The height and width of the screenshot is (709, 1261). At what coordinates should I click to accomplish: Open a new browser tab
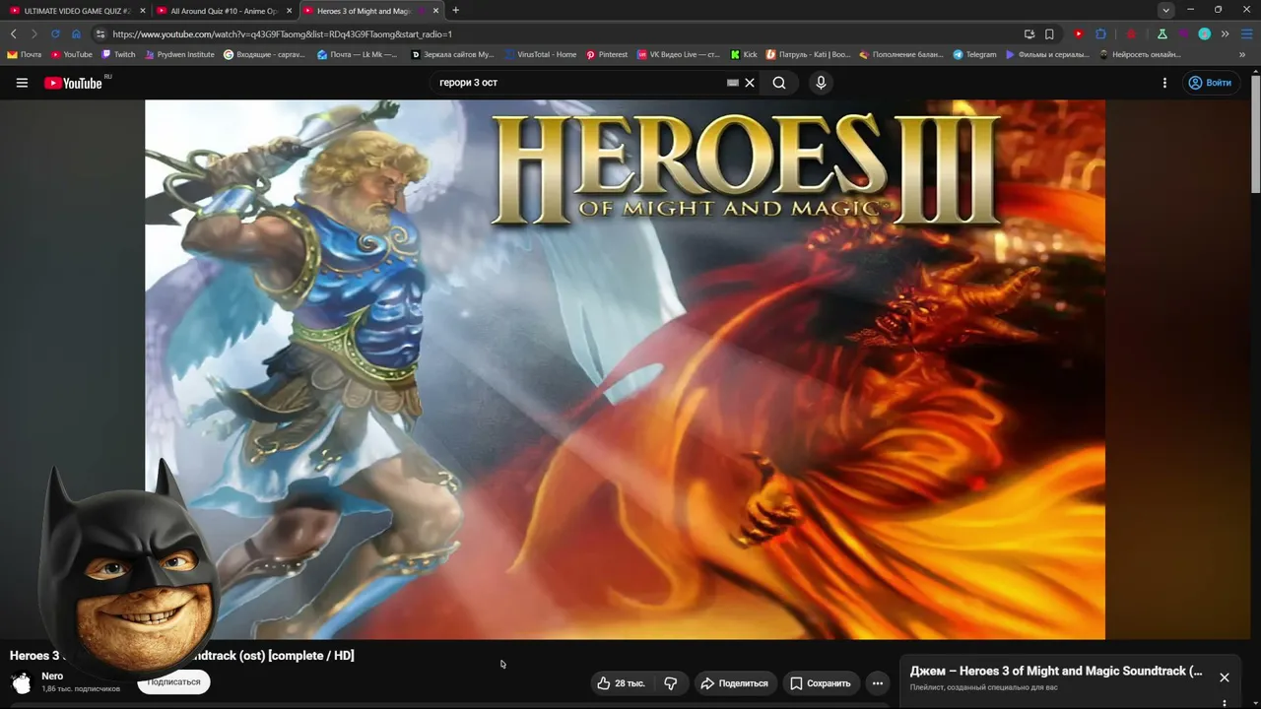click(455, 10)
